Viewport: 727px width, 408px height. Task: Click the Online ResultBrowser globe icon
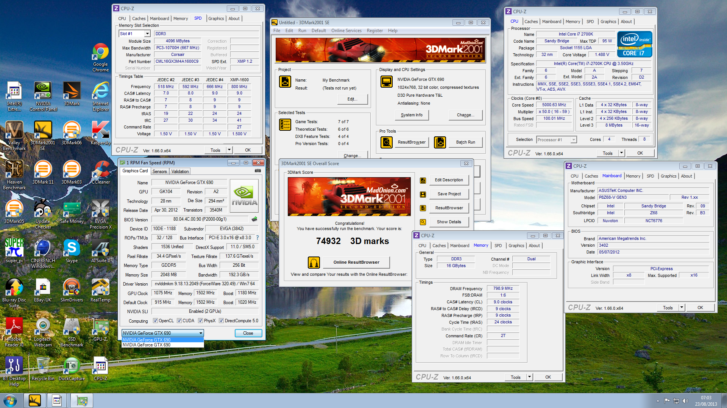pyautogui.click(x=314, y=262)
